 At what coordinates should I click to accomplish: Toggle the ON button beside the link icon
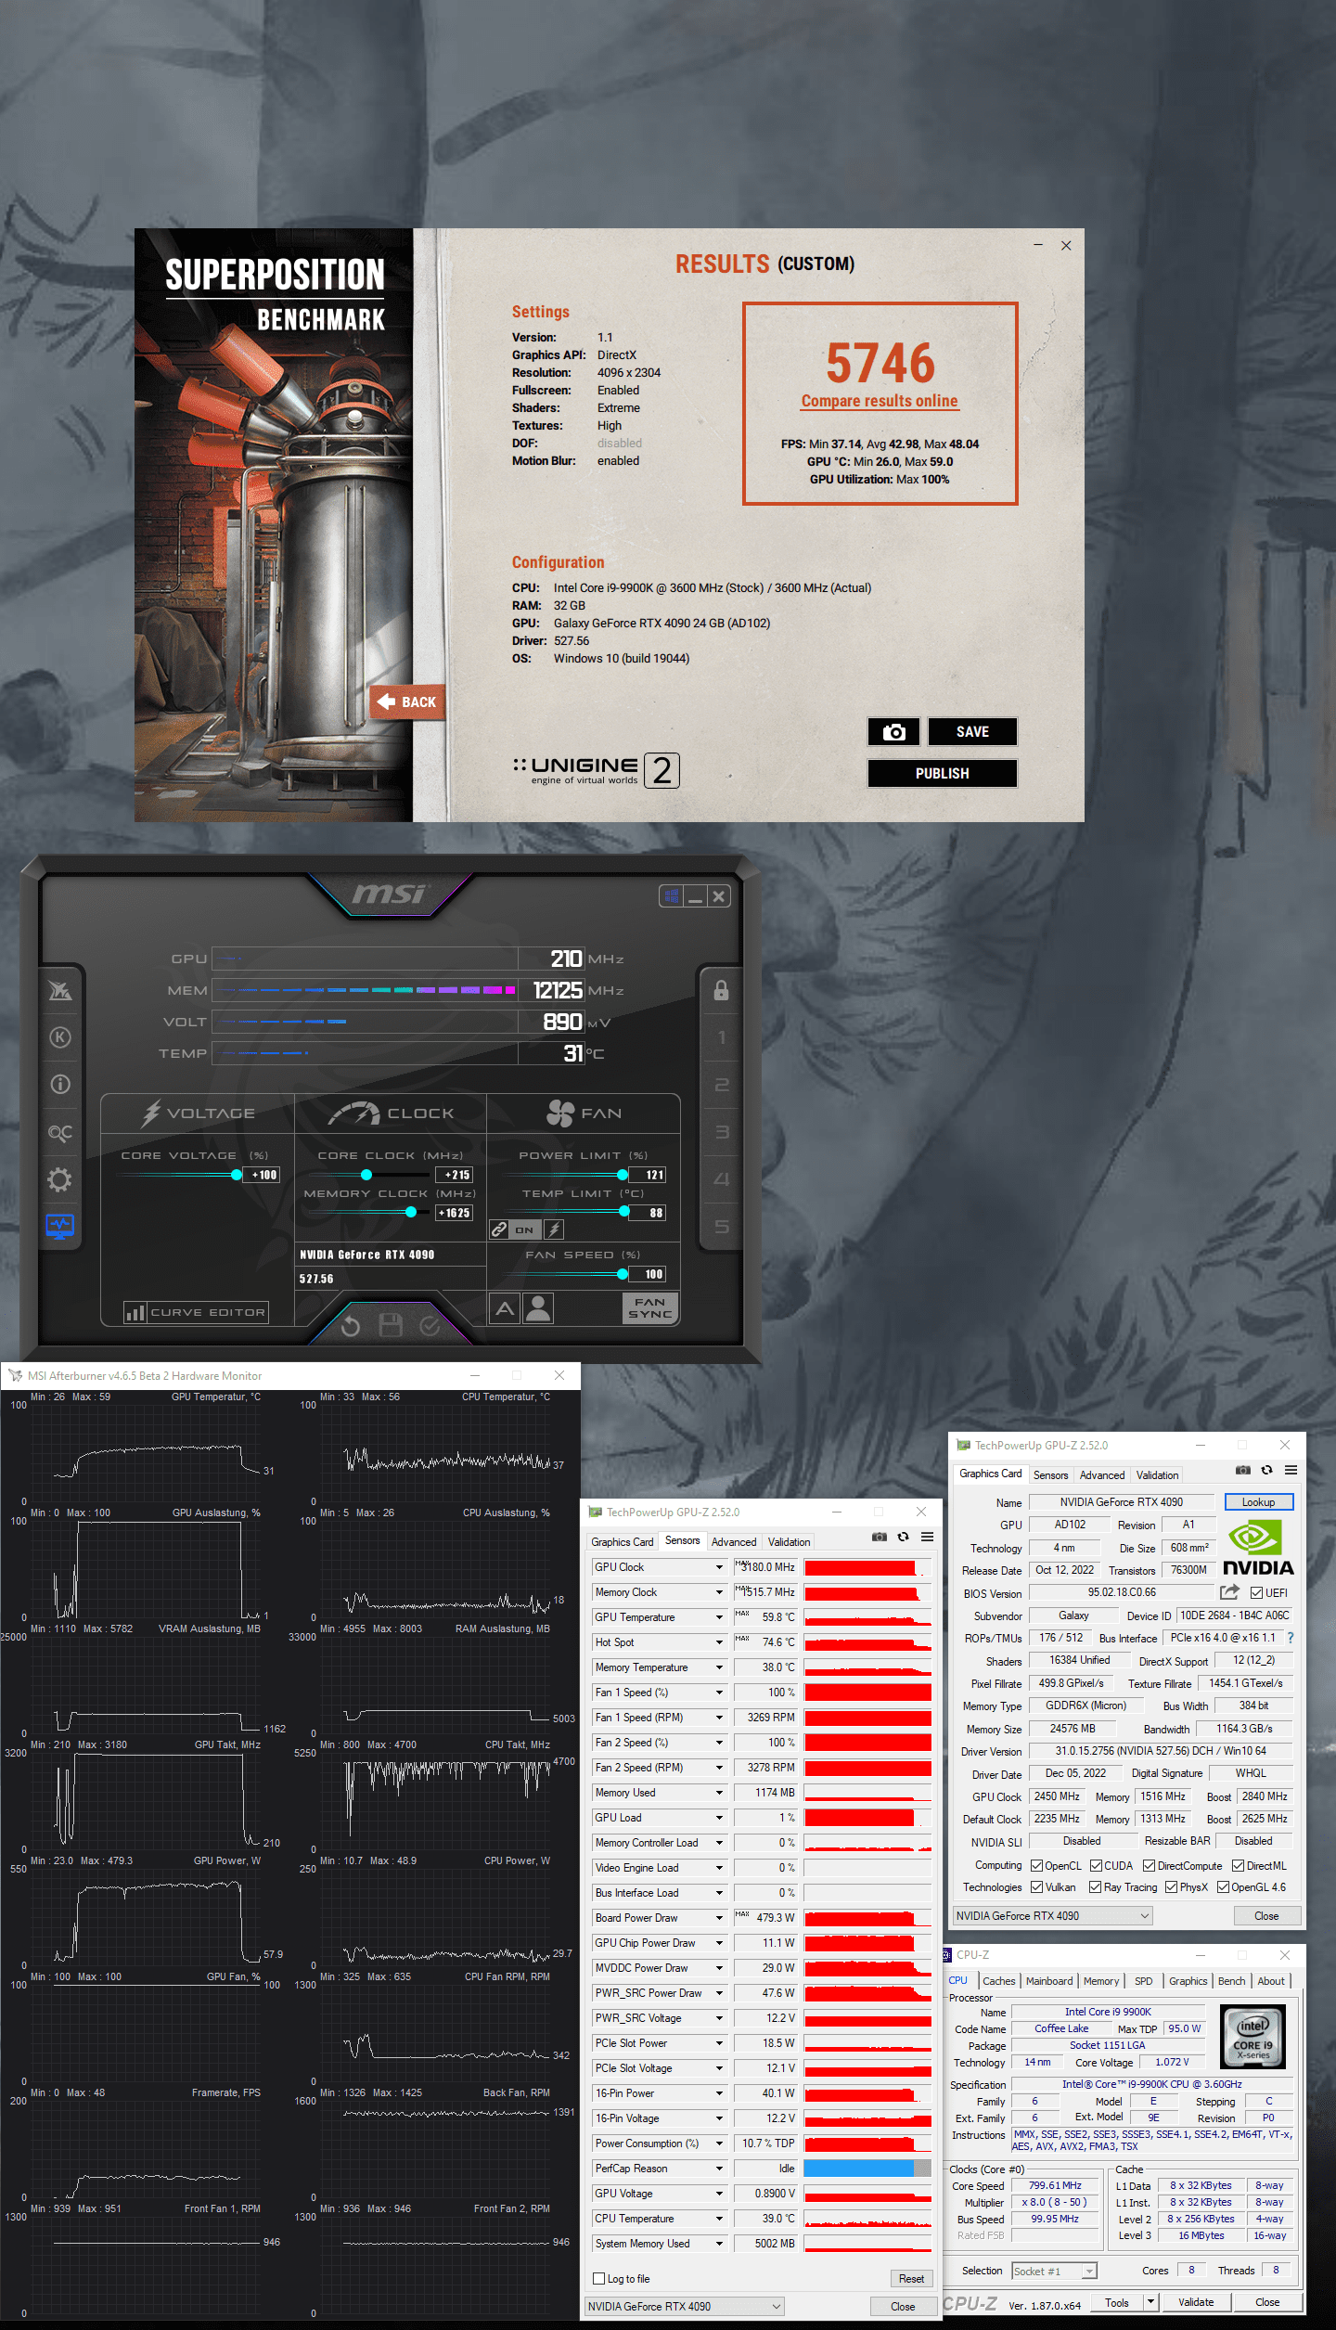point(524,1229)
